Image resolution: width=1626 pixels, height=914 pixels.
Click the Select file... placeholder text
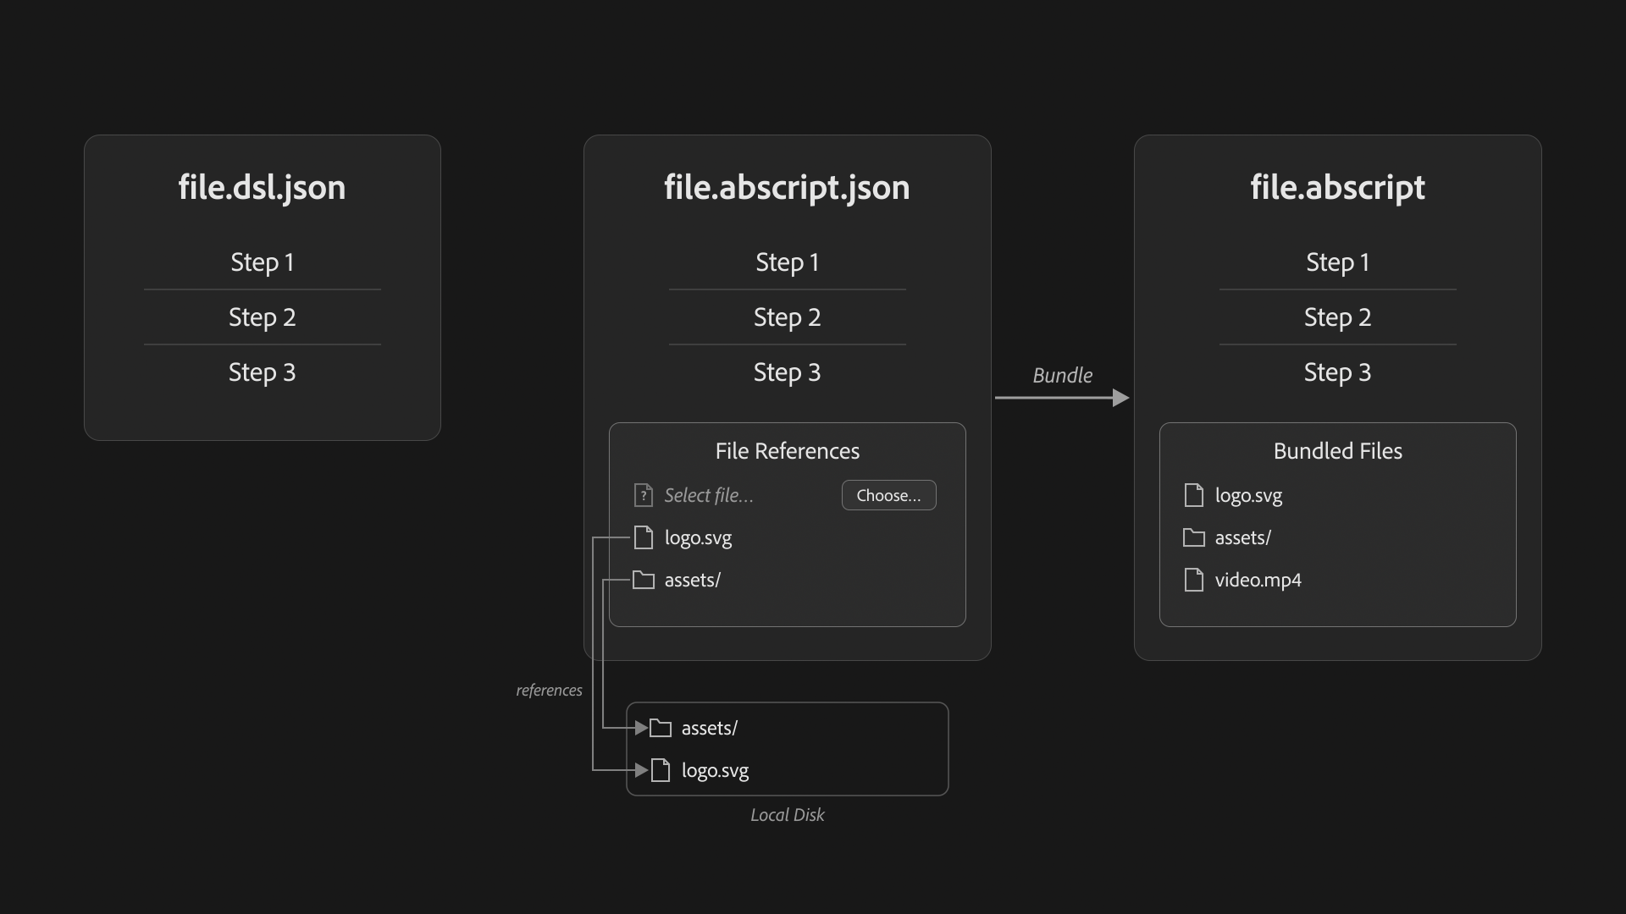coord(708,495)
